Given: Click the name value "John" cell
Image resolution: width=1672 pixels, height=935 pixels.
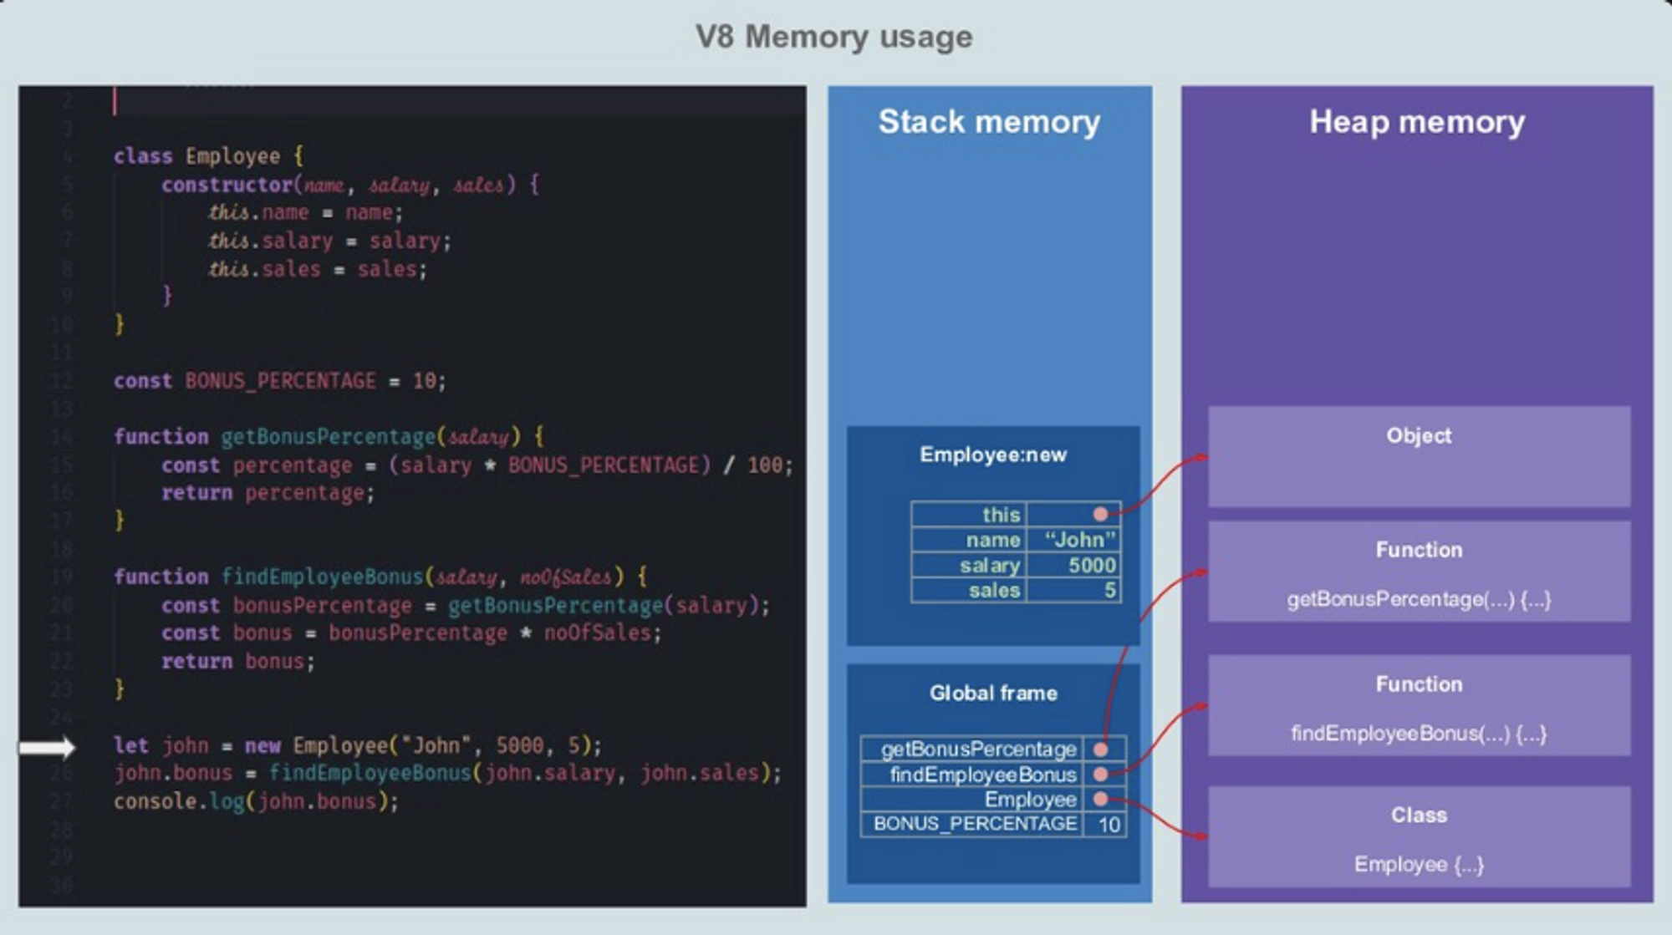Looking at the screenshot, I should [1078, 540].
